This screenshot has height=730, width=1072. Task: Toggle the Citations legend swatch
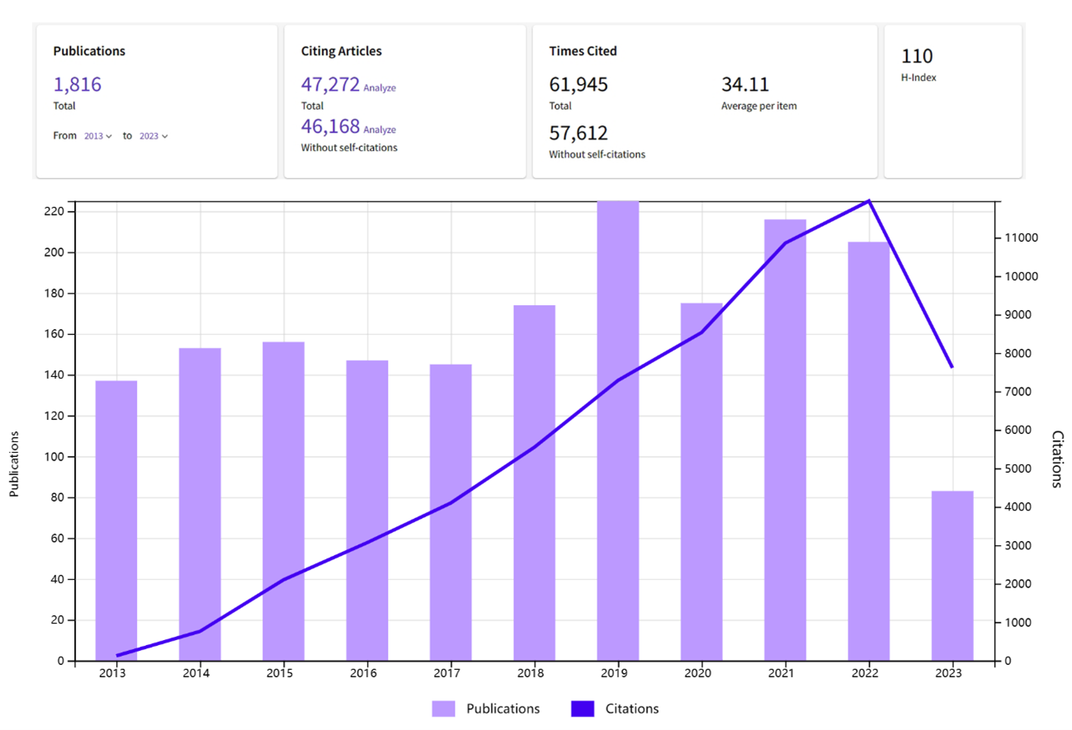(583, 709)
